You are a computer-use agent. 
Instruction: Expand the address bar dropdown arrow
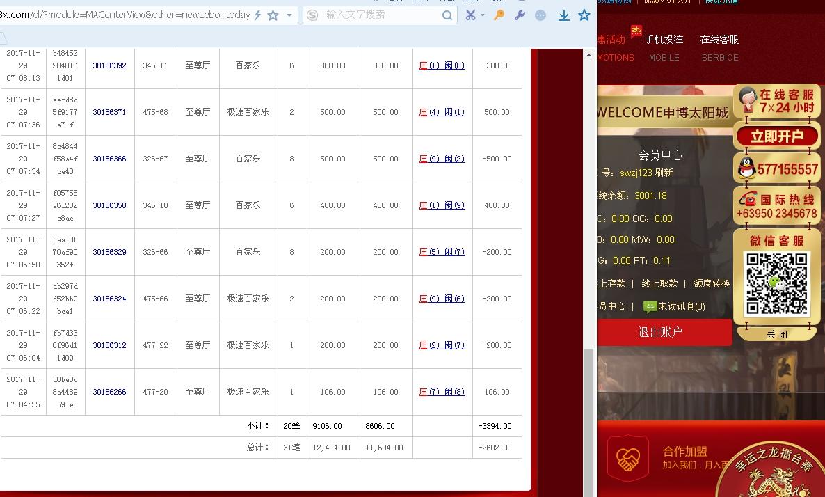point(289,14)
